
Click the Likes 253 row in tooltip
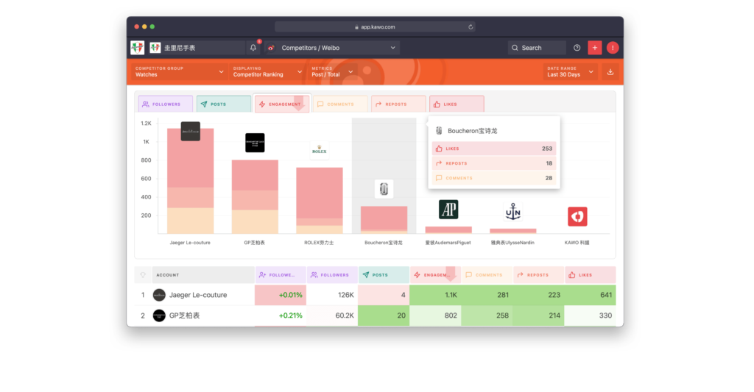click(494, 149)
